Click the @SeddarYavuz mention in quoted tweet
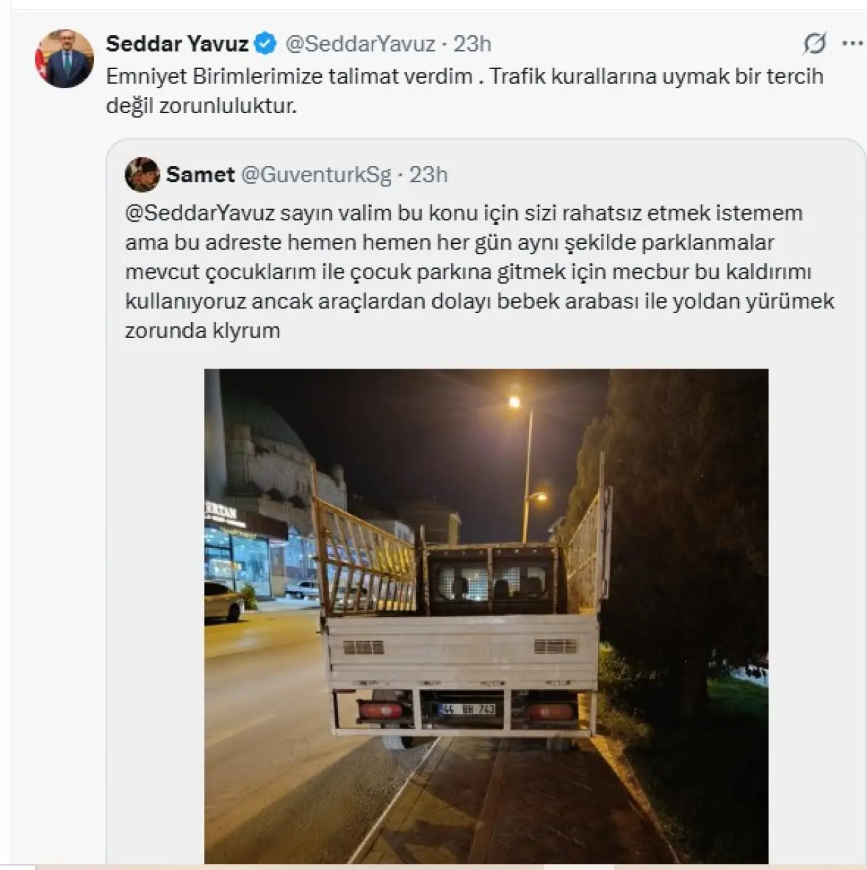Image resolution: width=867 pixels, height=870 pixels. (x=200, y=213)
